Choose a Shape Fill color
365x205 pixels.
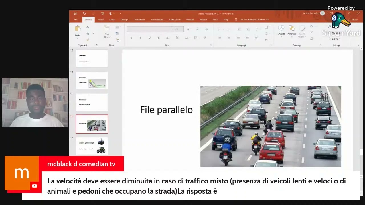tap(311, 27)
